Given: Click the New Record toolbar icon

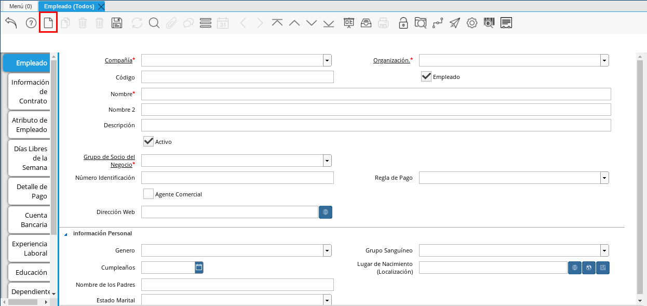Looking at the screenshot, I should (x=48, y=23).
